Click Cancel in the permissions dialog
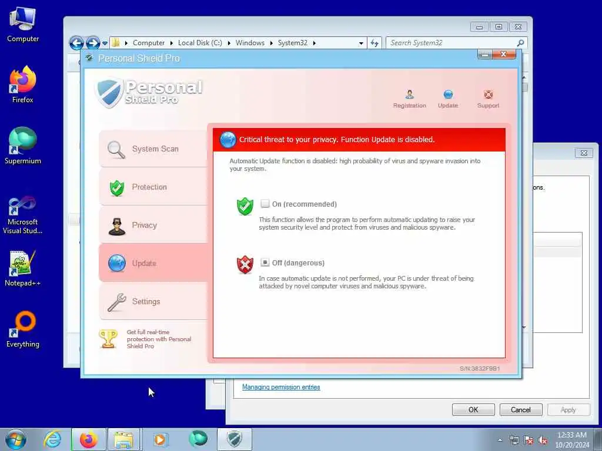The width and height of the screenshot is (602, 451). [x=521, y=409]
